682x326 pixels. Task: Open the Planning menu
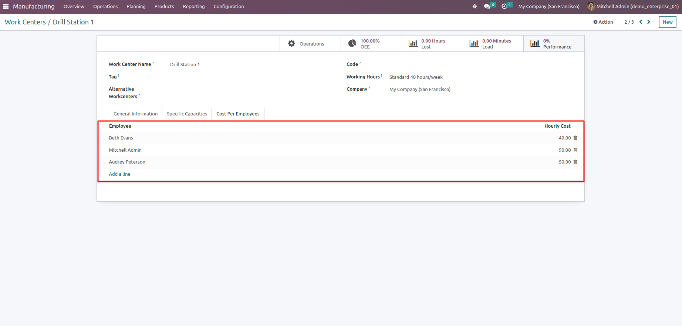[136, 6]
